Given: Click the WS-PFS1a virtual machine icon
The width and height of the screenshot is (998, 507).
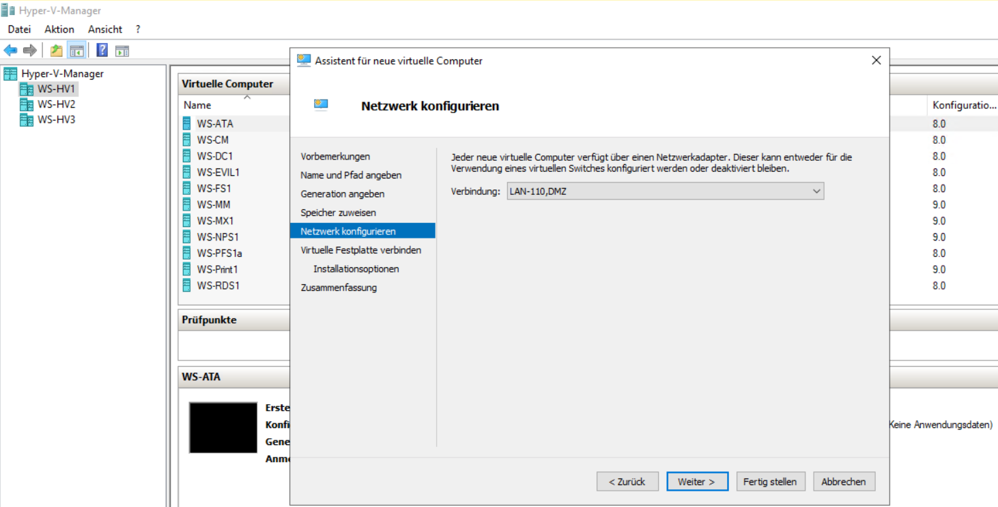Looking at the screenshot, I should coord(188,253).
